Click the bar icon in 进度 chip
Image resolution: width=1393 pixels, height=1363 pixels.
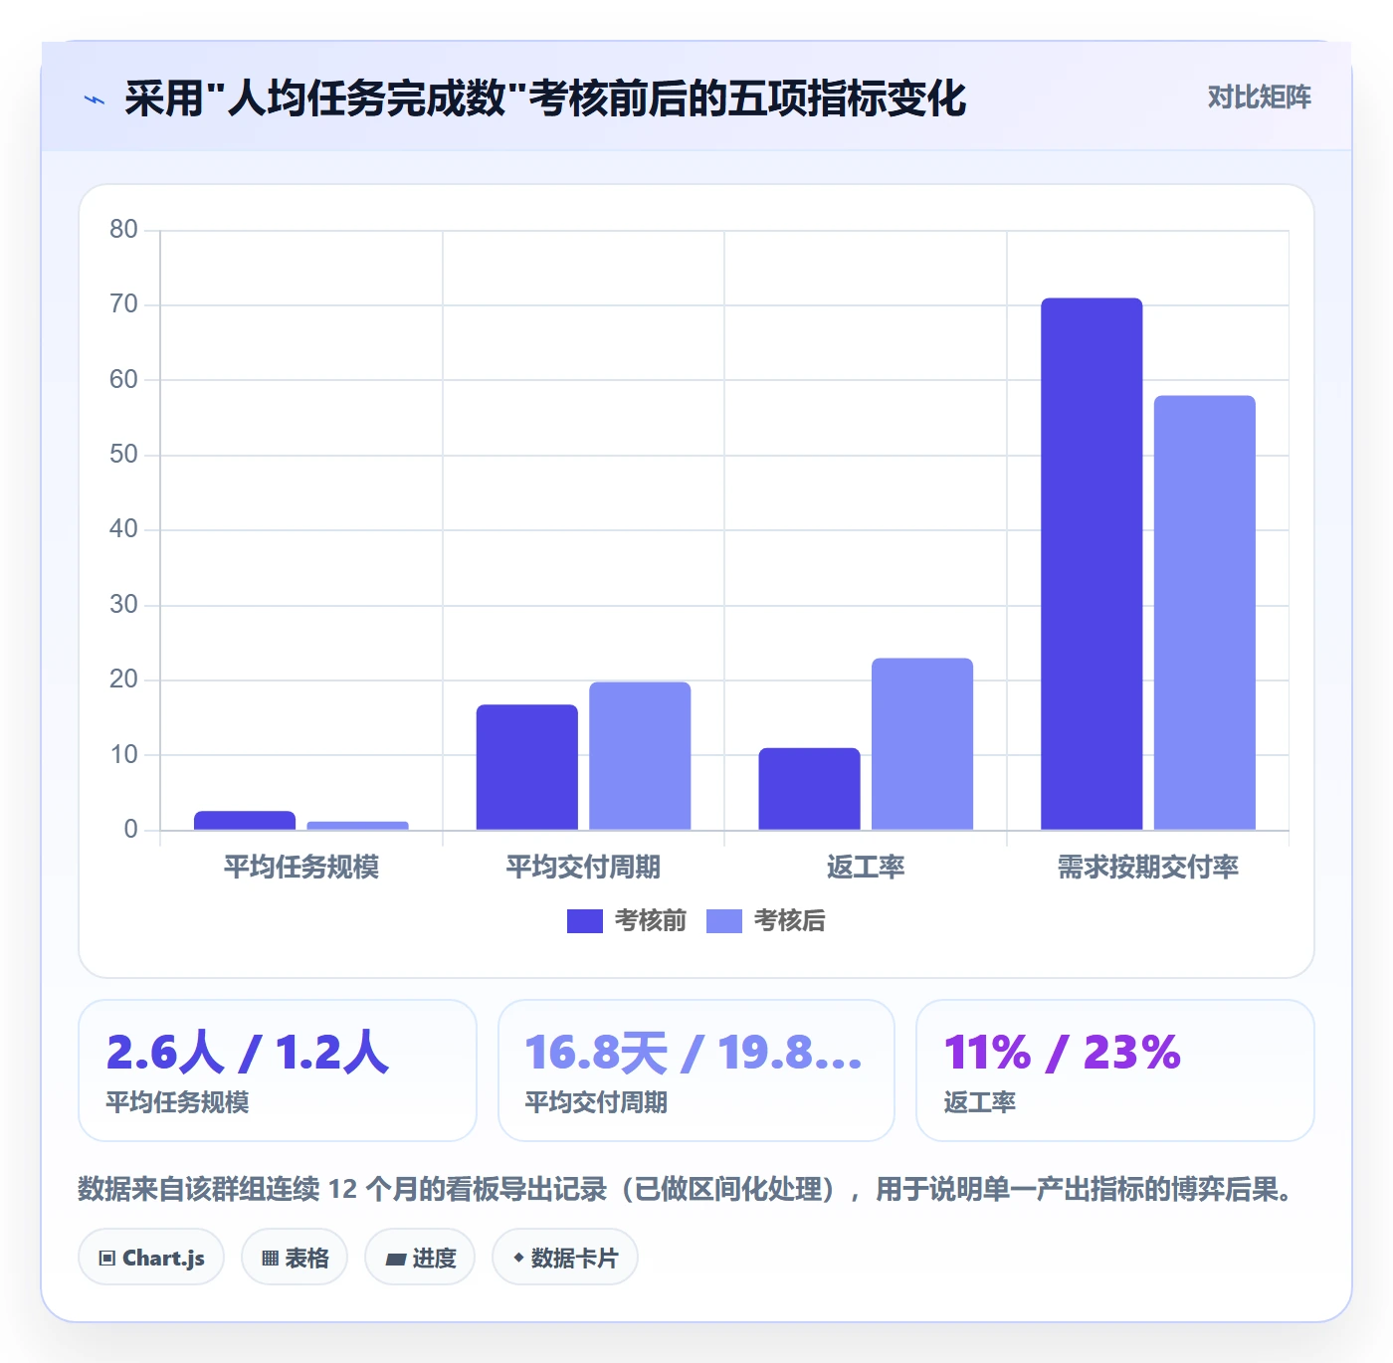tap(396, 1260)
